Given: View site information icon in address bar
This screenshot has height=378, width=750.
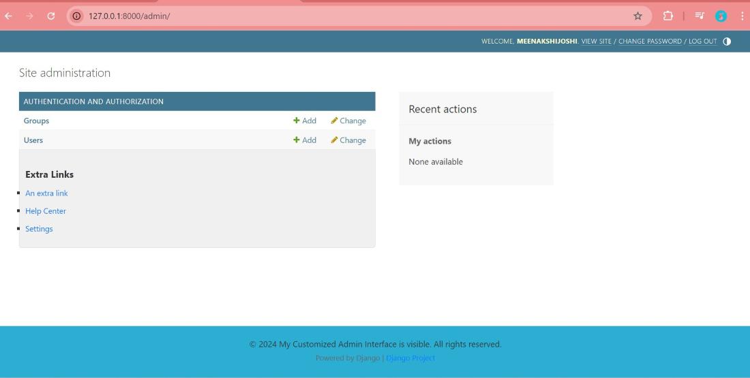Looking at the screenshot, I should tap(76, 16).
